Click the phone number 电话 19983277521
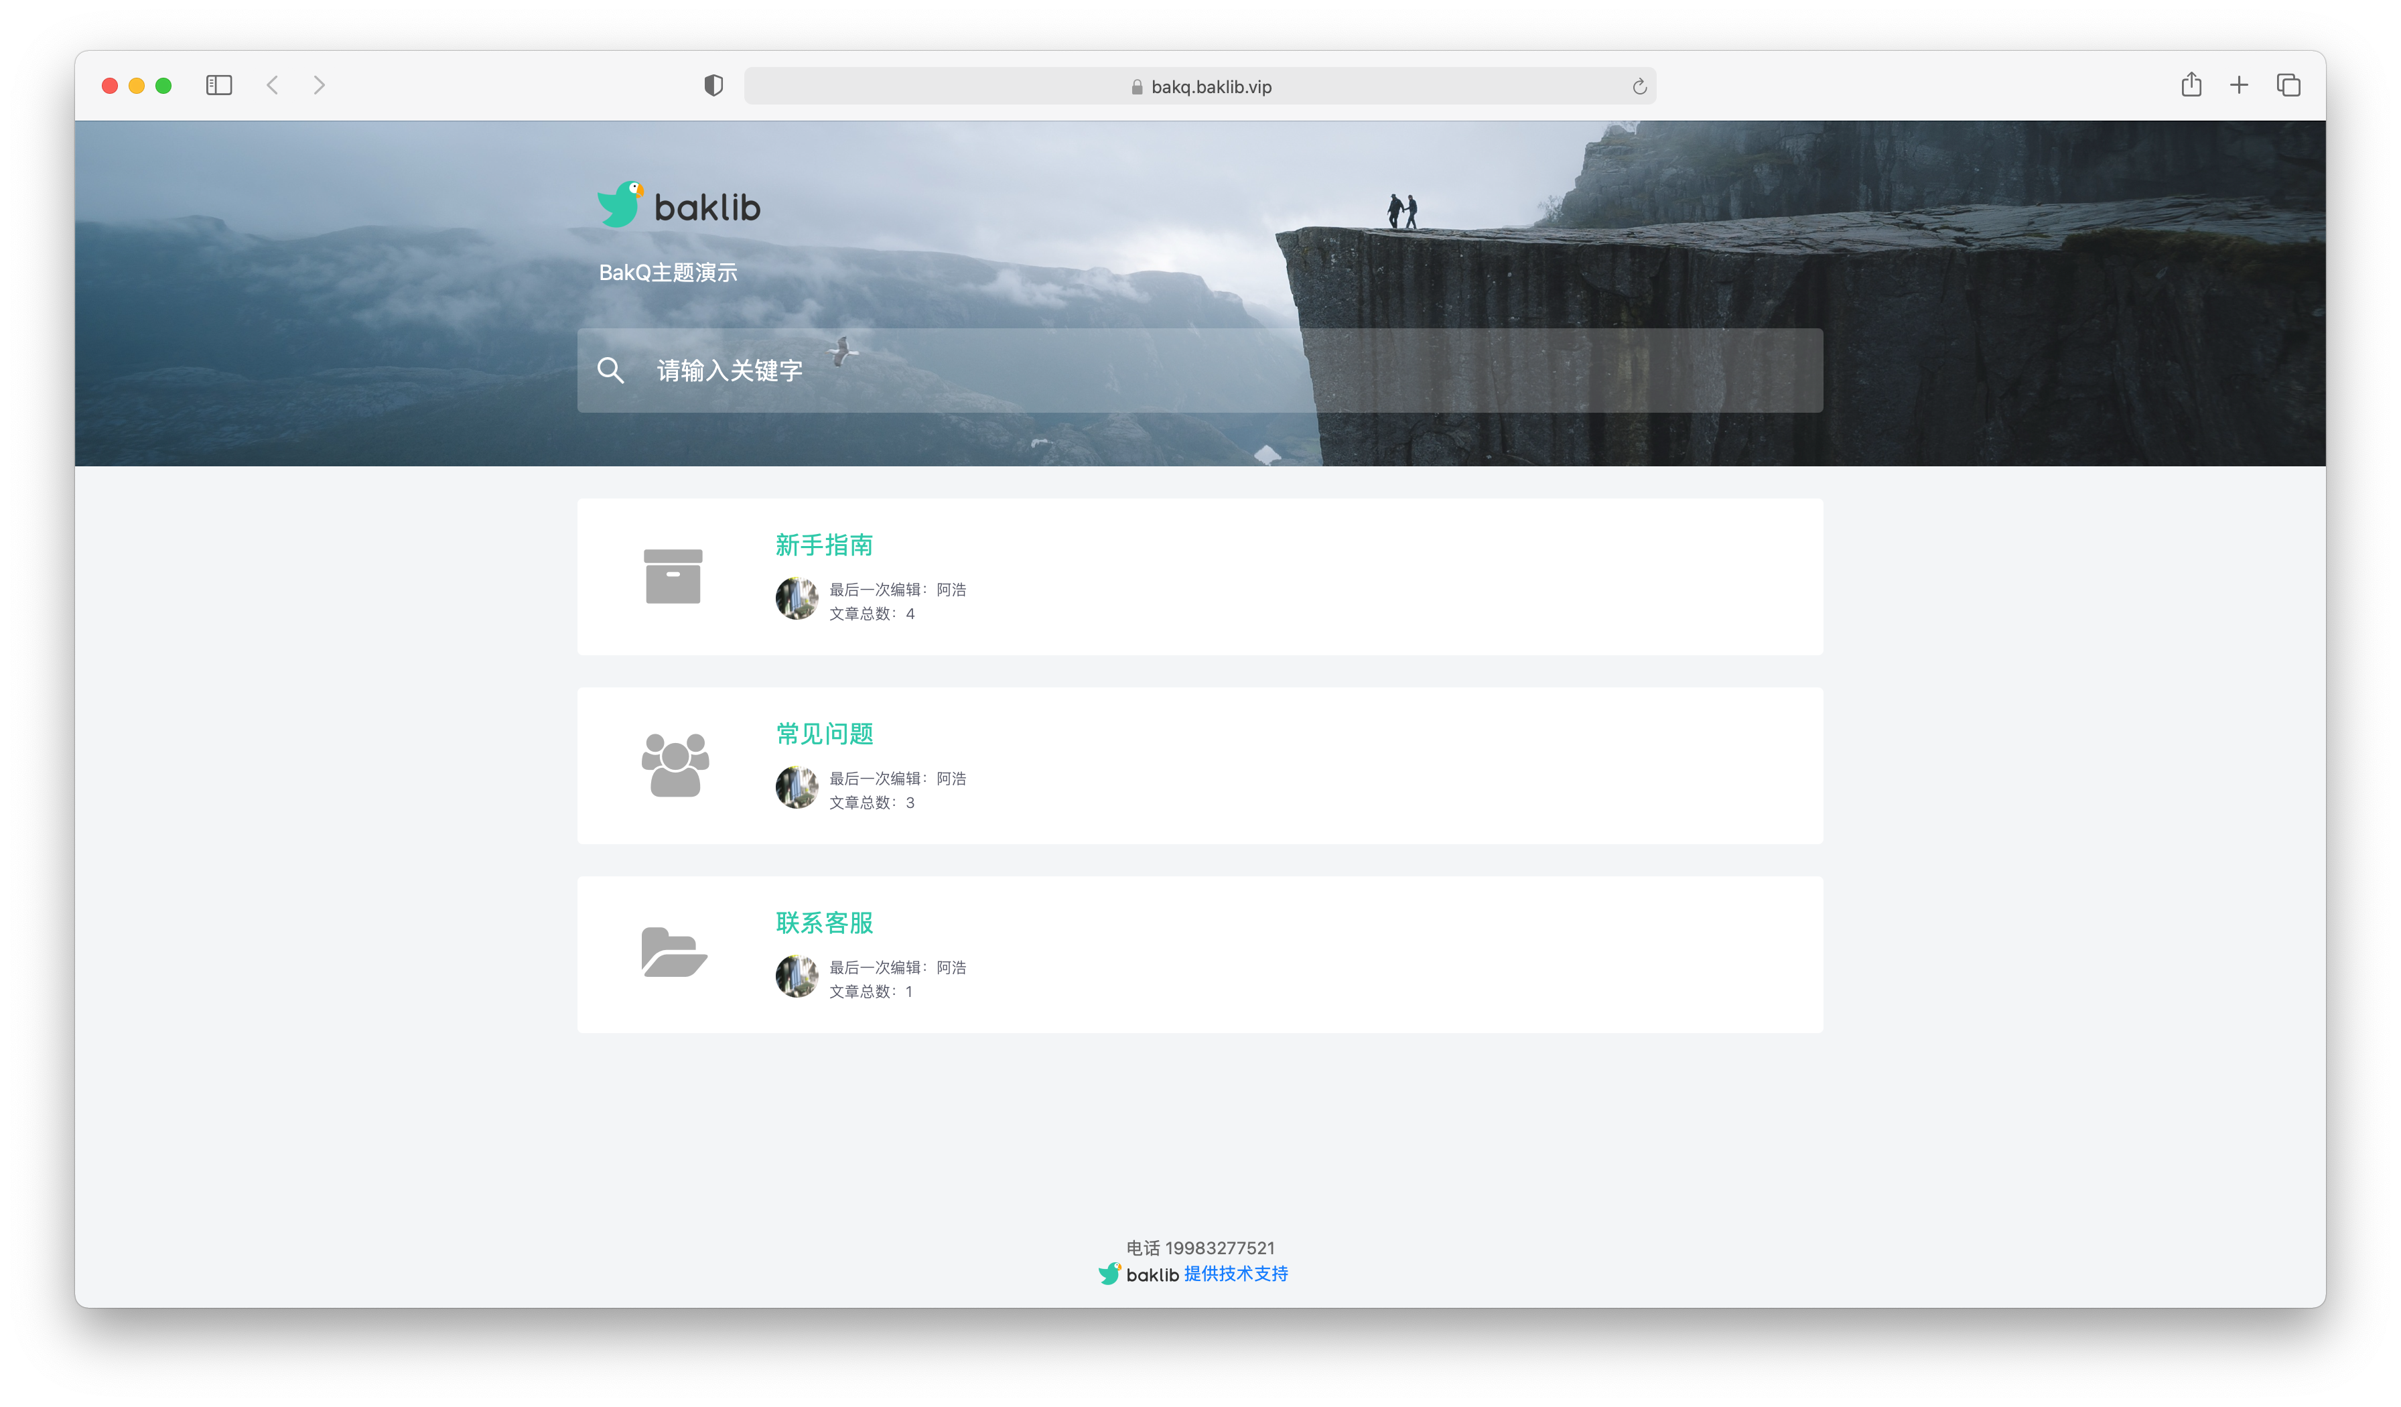The height and width of the screenshot is (1407, 2401). (1200, 1248)
